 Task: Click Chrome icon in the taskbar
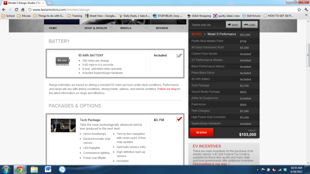tap(19, 170)
